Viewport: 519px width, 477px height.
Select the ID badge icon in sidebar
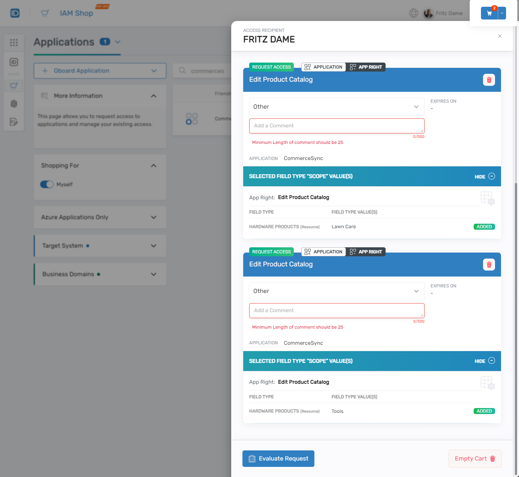pyautogui.click(x=14, y=63)
